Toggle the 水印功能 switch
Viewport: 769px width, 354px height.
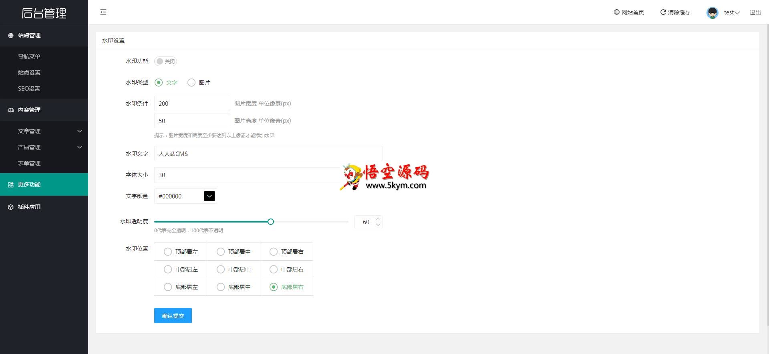[165, 61]
